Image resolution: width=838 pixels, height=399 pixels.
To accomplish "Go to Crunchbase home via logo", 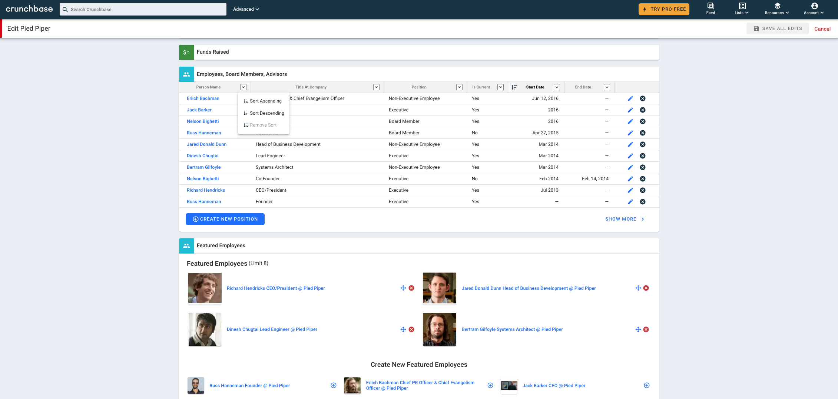I will pos(29,9).
